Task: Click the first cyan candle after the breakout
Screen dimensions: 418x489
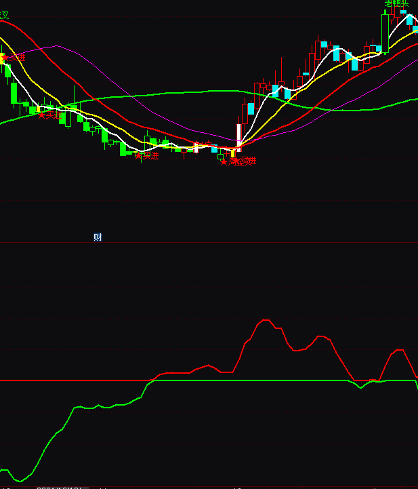Action: tap(251, 109)
